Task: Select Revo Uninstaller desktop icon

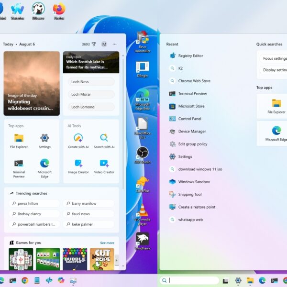Action: click(143, 42)
